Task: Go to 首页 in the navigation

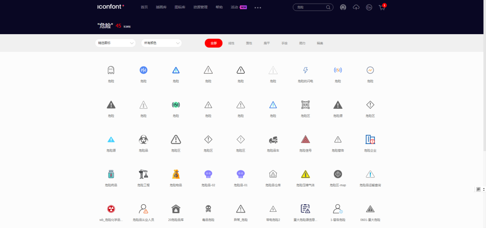Action: (144, 7)
